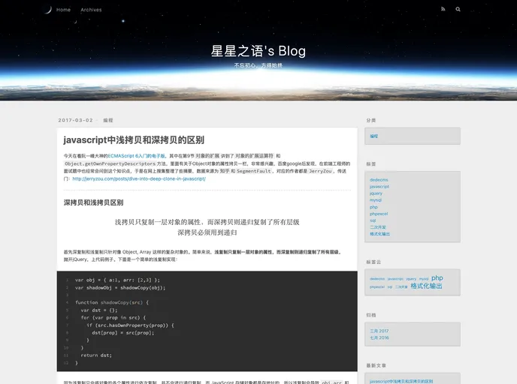Open article title javascript中浅拷贝和深拷贝的区别

click(134, 139)
